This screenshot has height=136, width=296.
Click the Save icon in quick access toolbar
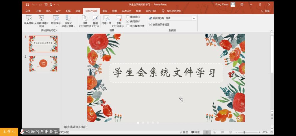27,5
